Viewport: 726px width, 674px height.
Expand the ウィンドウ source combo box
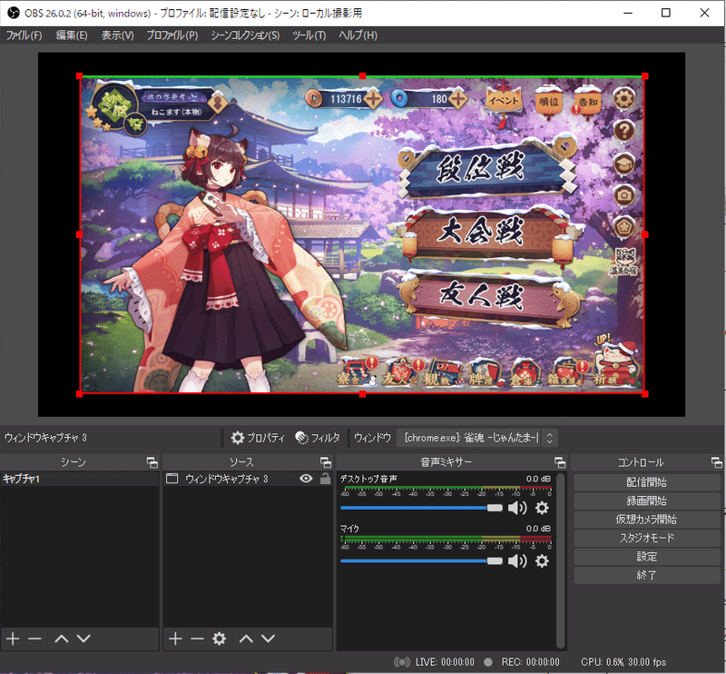point(477,438)
